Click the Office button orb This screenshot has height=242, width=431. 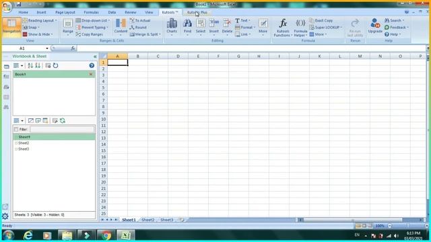click(x=7, y=7)
